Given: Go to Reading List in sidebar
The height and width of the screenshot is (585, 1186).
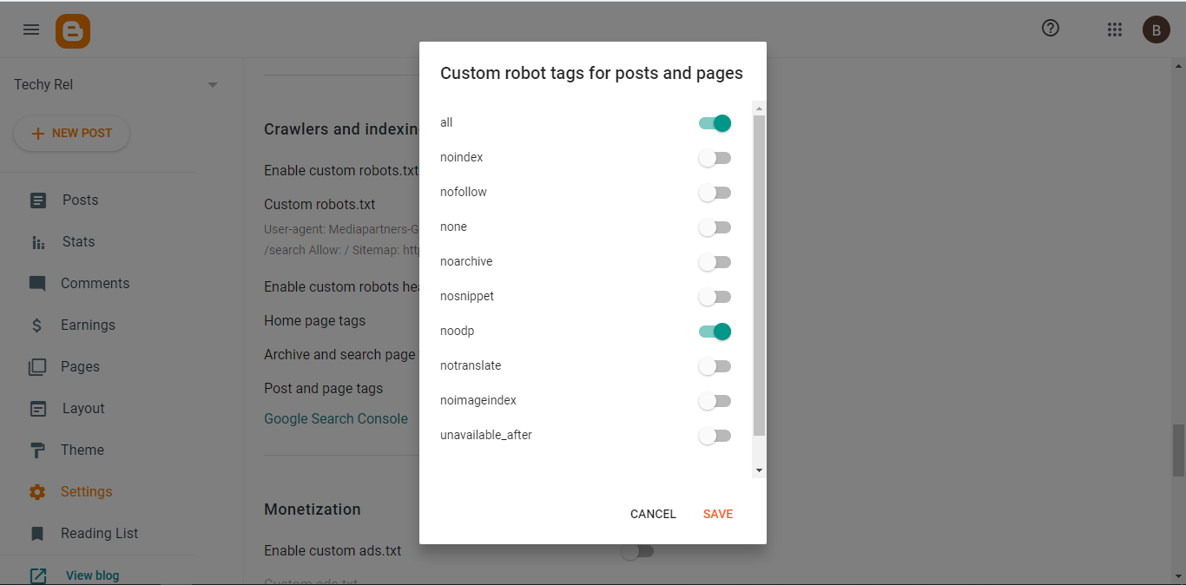Looking at the screenshot, I should pyautogui.click(x=99, y=534).
